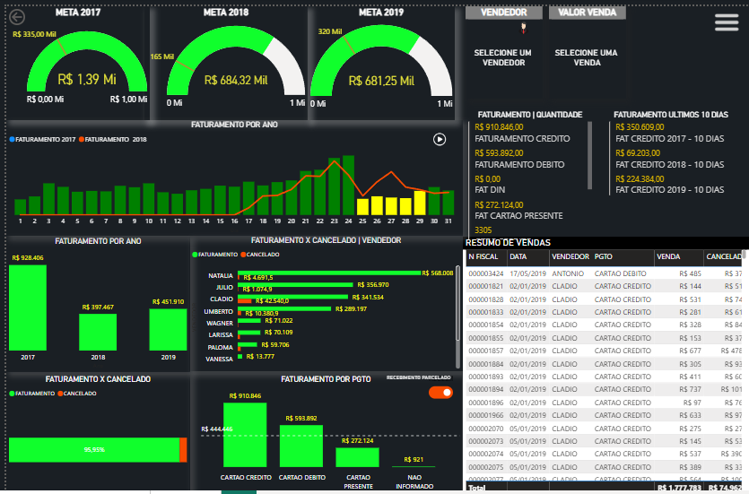Viewport: 749px width, 494px height.
Task: Click the VENDEDOR header button
Action: (x=504, y=13)
